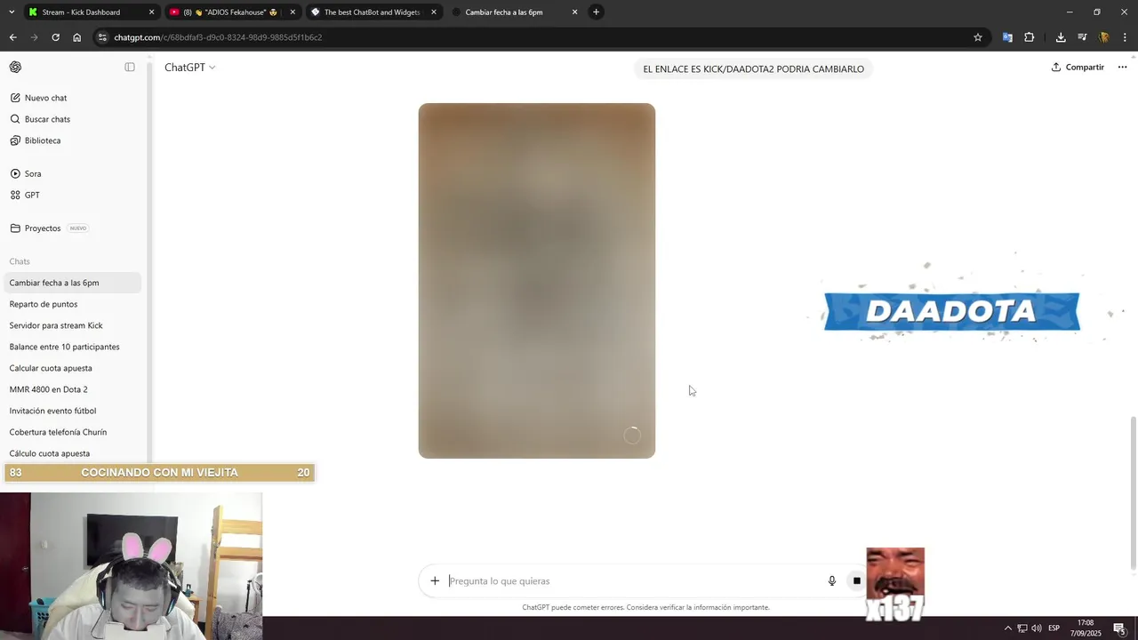Screen dimensions: 1138x640
Task: Click the Compartir share button
Action: [1078, 68]
